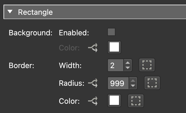The width and height of the screenshot is (186, 113).
Task: Click the Border Width value field
Action: 116,65
